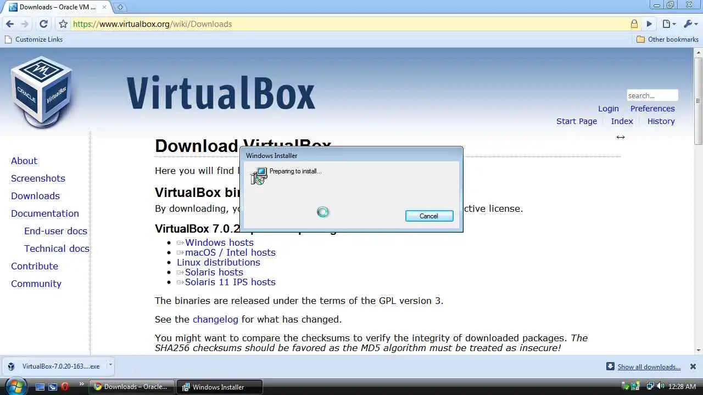Viewport: 703px width, 395px height.
Task: Open About in the sidebar
Action: pyautogui.click(x=24, y=161)
